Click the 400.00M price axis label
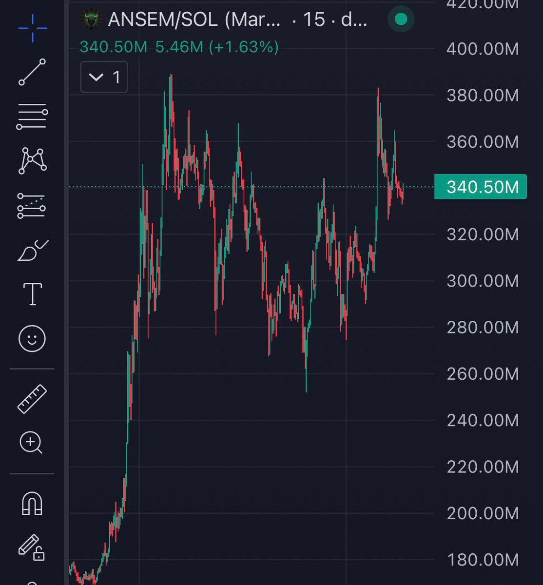 [x=483, y=49]
